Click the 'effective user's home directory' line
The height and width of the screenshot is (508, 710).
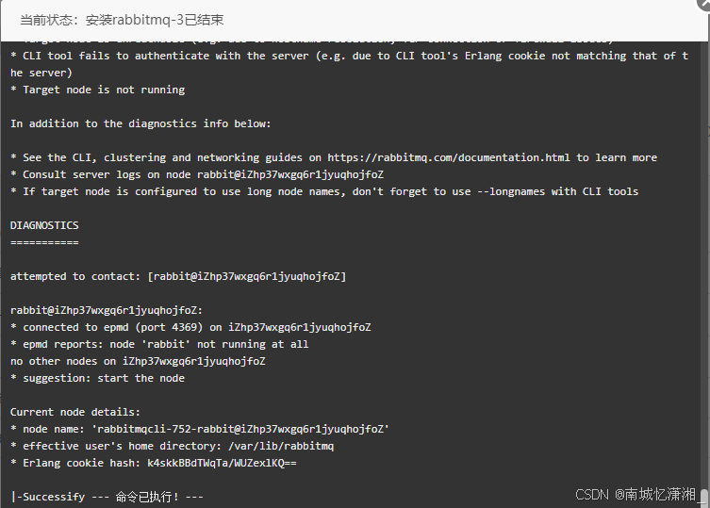[x=172, y=446]
